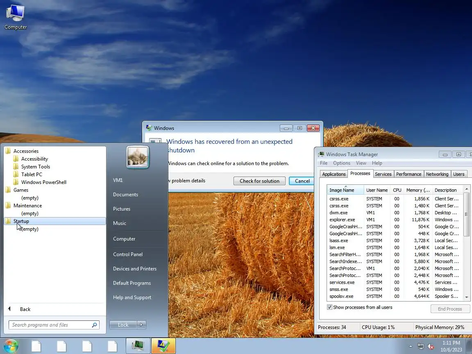Open the Computer desktop icon
The width and height of the screenshot is (472, 354).
15,17
